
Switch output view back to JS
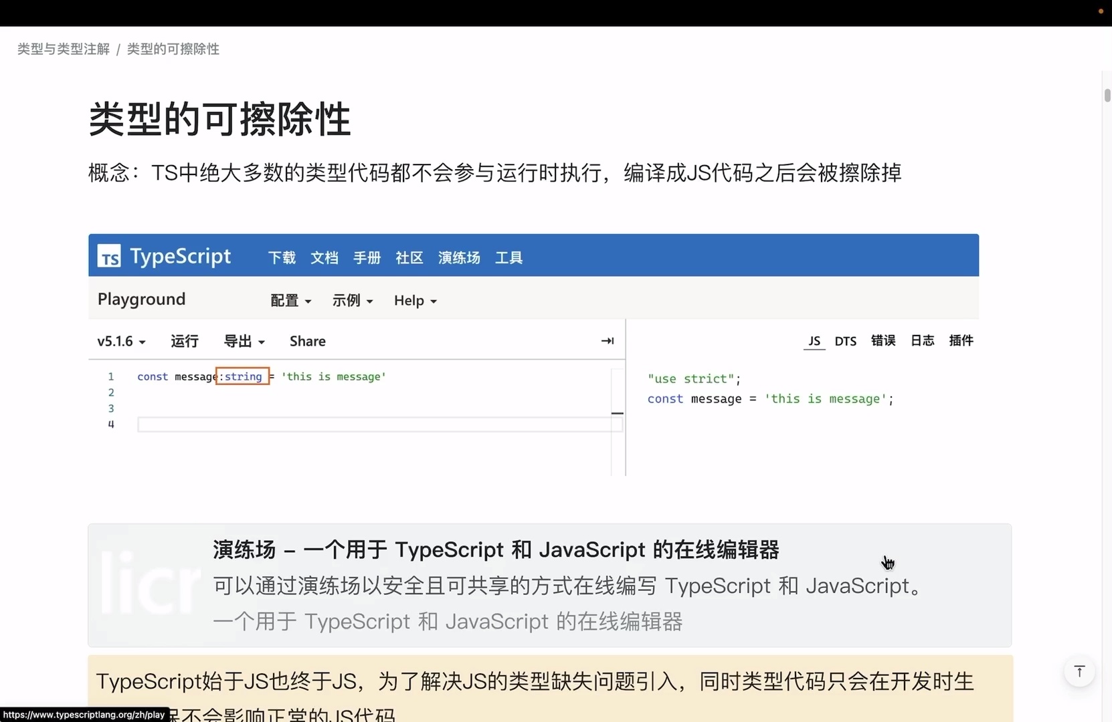(x=814, y=340)
